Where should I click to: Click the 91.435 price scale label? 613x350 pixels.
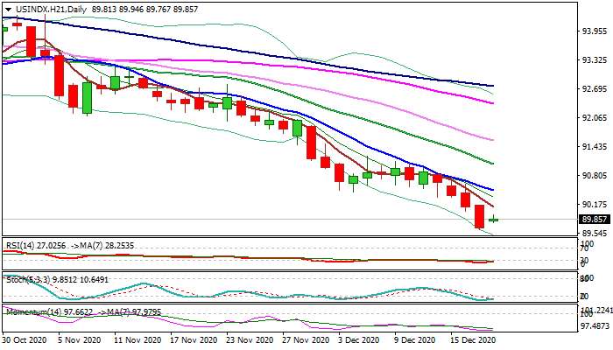pos(595,147)
